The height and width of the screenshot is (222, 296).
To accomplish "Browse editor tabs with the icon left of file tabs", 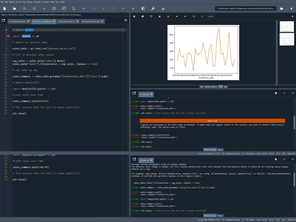I will (3, 20).
